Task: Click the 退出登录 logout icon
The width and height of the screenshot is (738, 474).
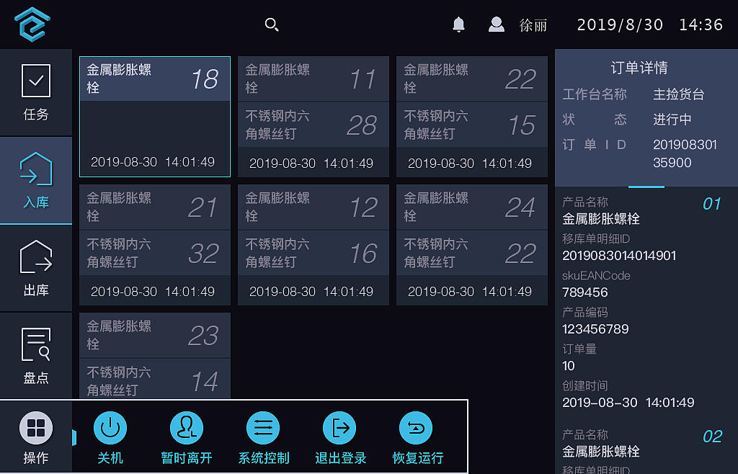Action: pyautogui.click(x=339, y=428)
